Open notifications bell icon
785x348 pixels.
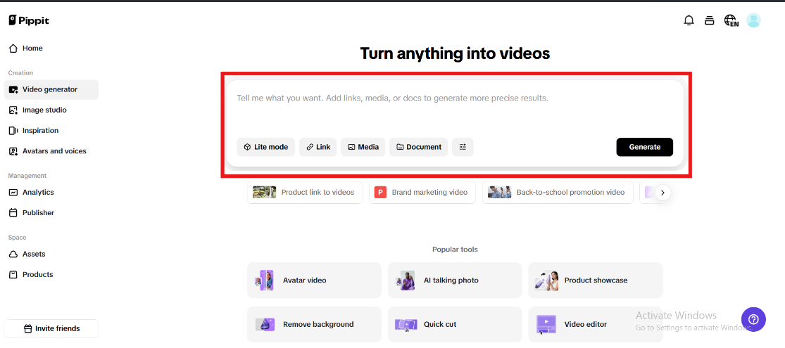click(689, 20)
